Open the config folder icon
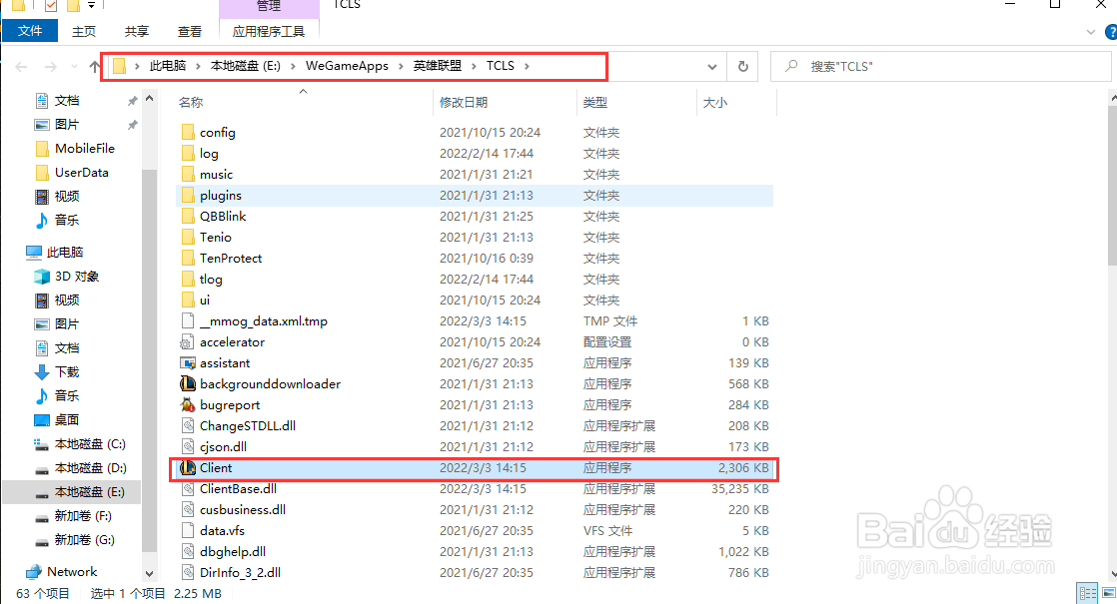Image resolution: width=1117 pixels, height=604 pixels. (188, 133)
